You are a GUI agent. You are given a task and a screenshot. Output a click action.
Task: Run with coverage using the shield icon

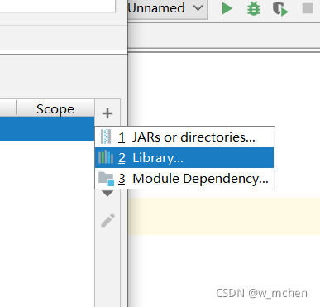[x=280, y=9]
